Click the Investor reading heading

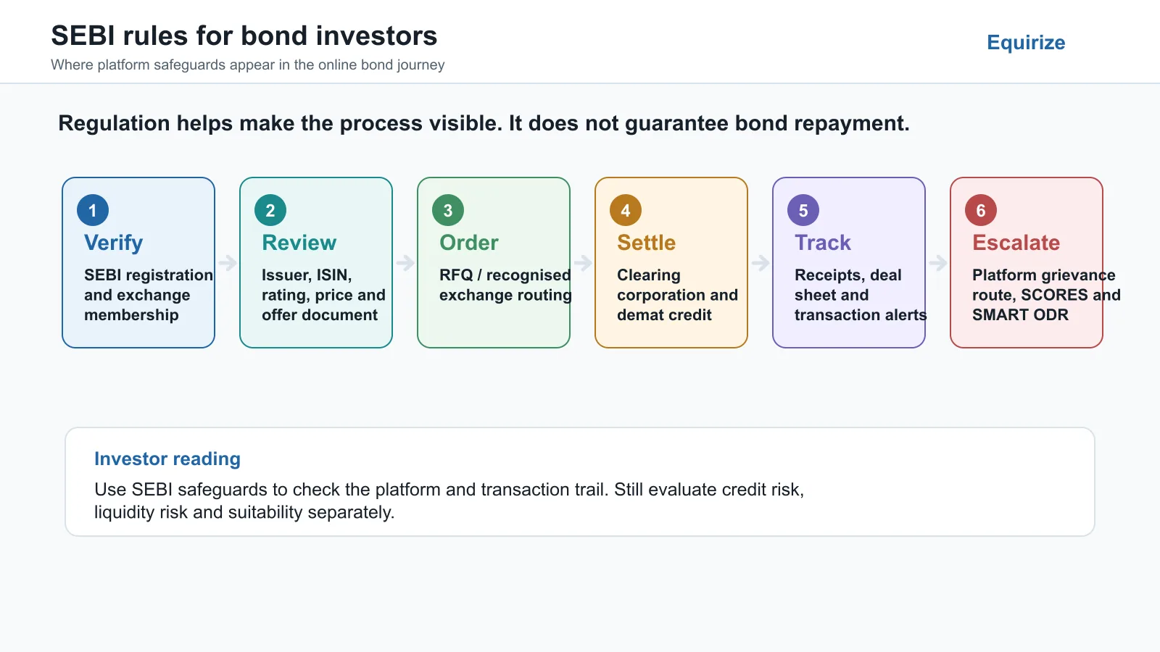[x=167, y=459]
